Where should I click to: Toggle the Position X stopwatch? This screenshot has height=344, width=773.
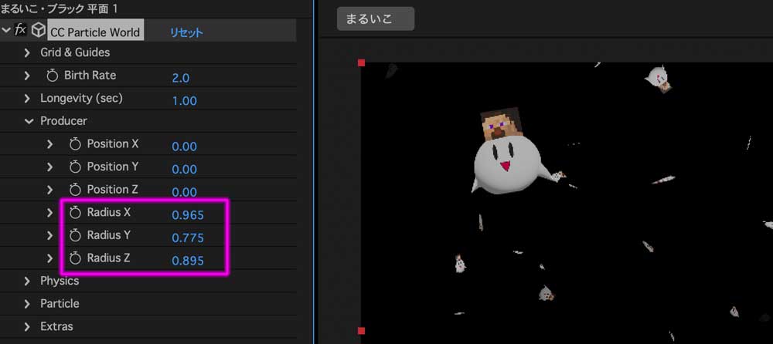tap(75, 144)
